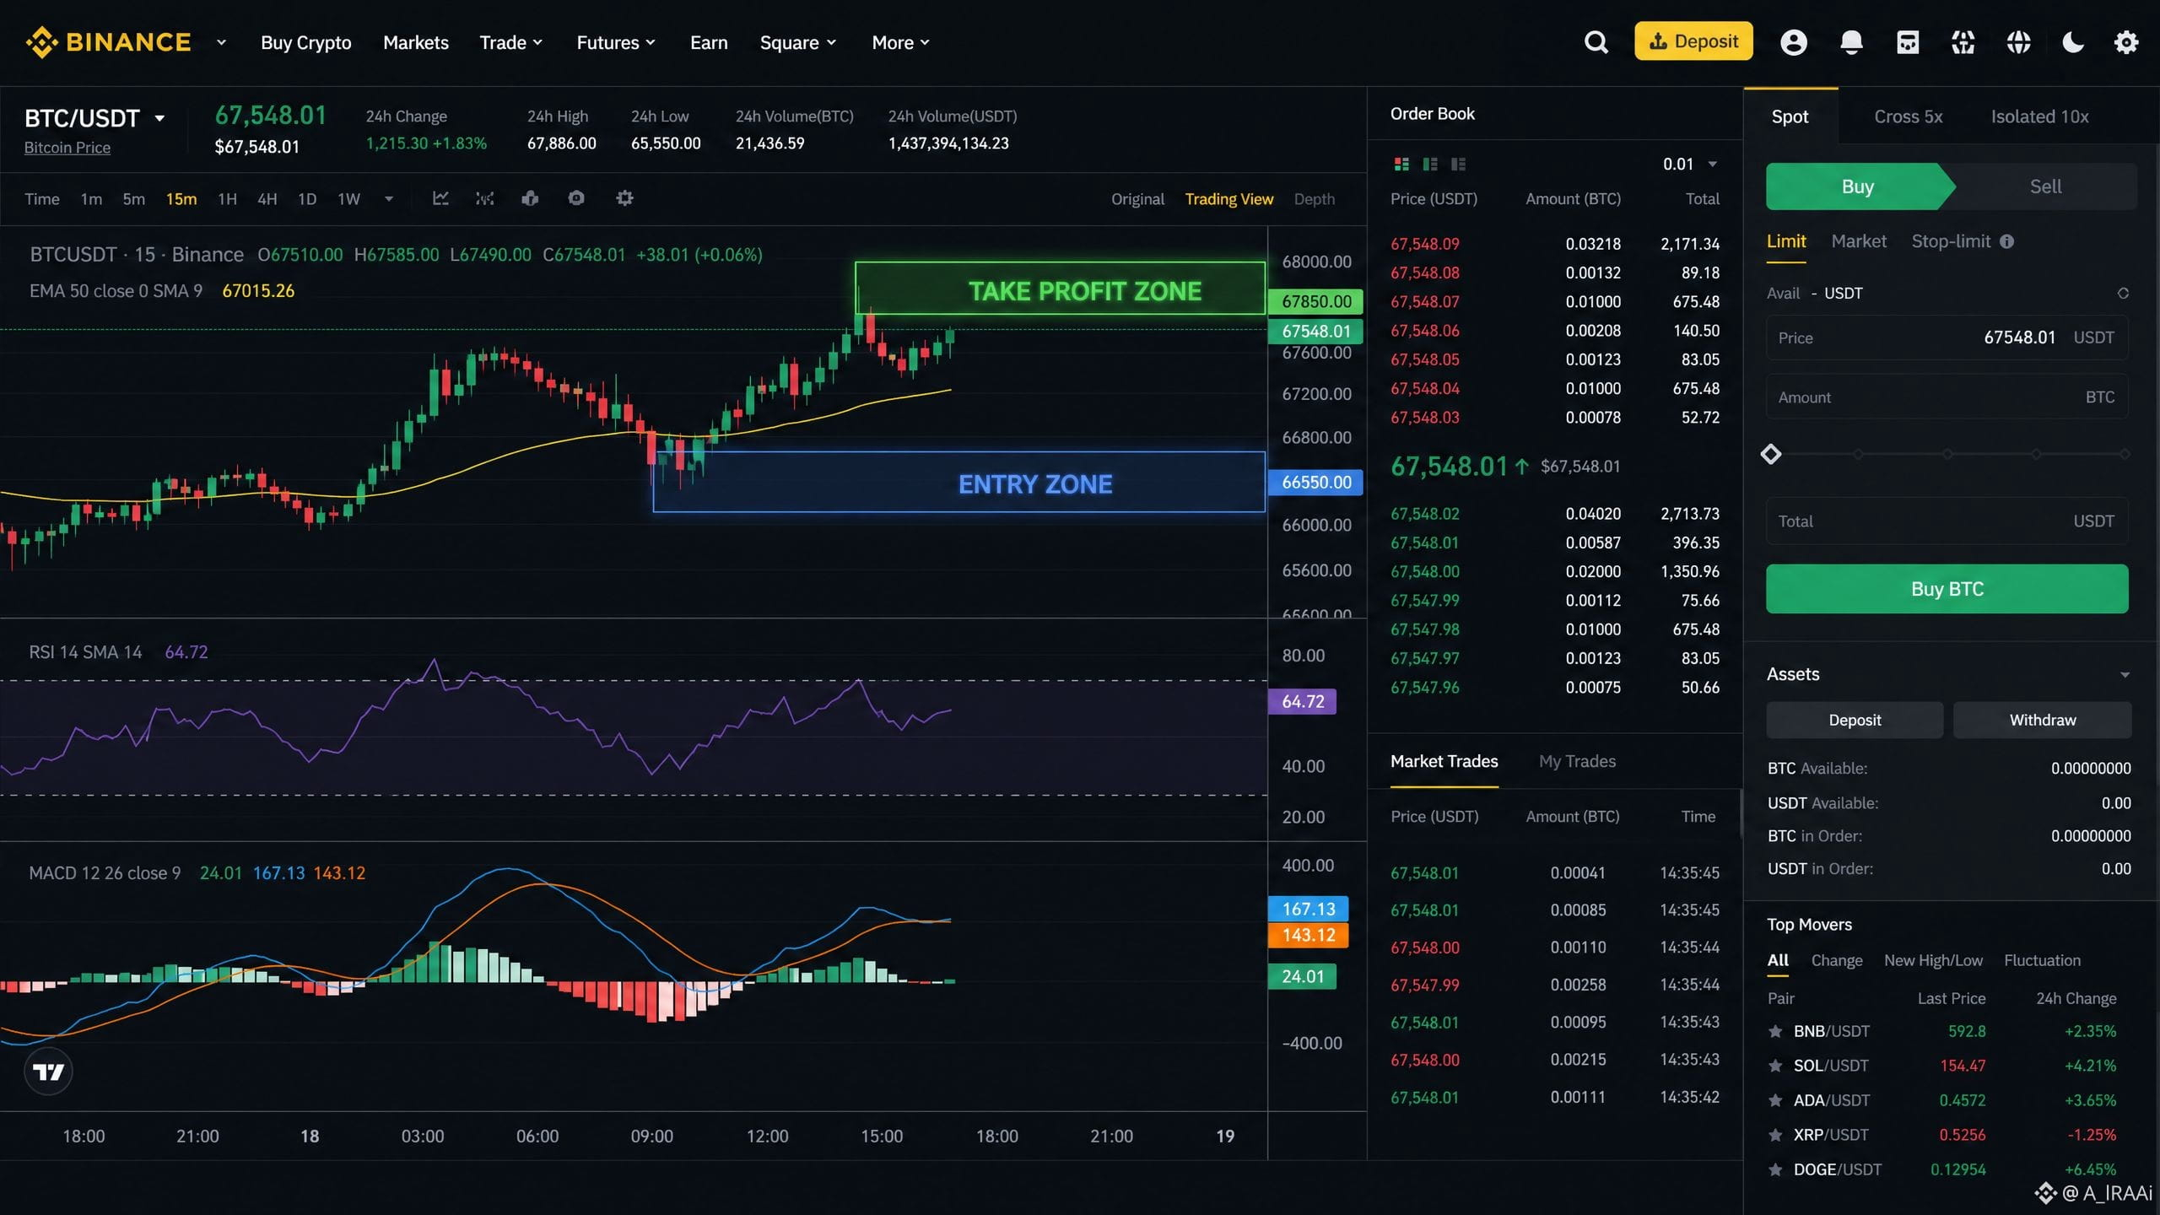This screenshot has height=1215, width=2160.
Task: Select Cross 5x margin tab
Action: pyautogui.click(x=1908, y=116)
